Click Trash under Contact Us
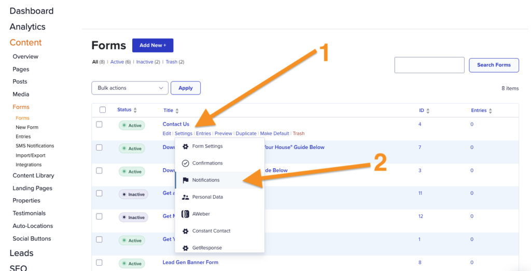 299,133
